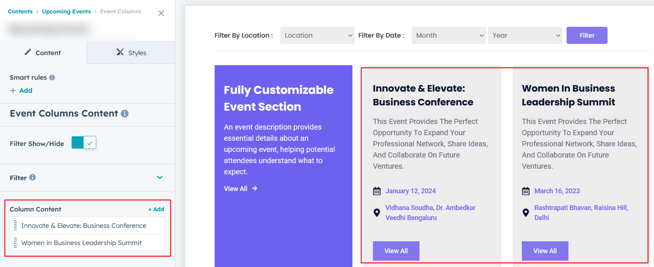Click the info icon beside Event Columns Content
Image resolution: width=654 pixels, height=267 pixels.
[x=125, y=114]
